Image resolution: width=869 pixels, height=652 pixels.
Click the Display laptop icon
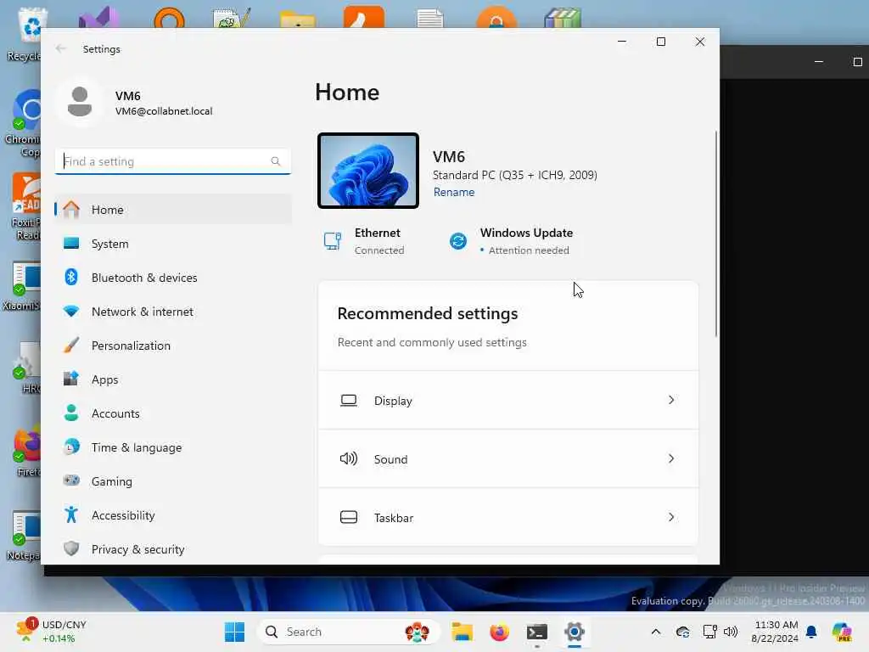349,401
